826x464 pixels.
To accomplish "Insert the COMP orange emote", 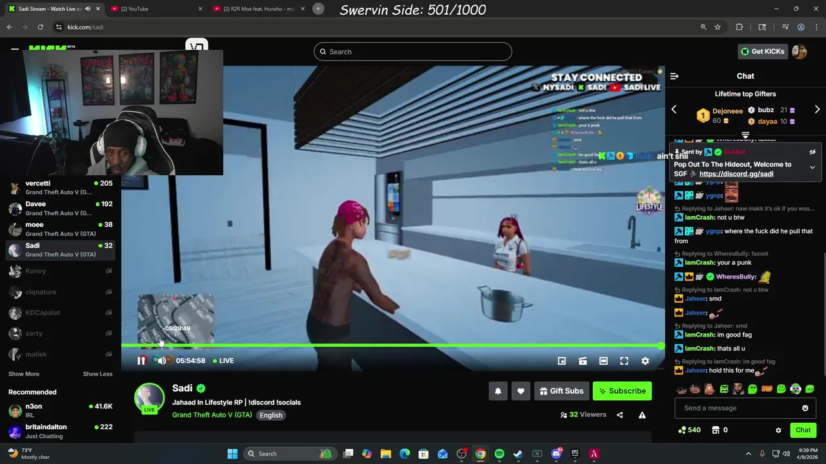I will coord(767,389).
